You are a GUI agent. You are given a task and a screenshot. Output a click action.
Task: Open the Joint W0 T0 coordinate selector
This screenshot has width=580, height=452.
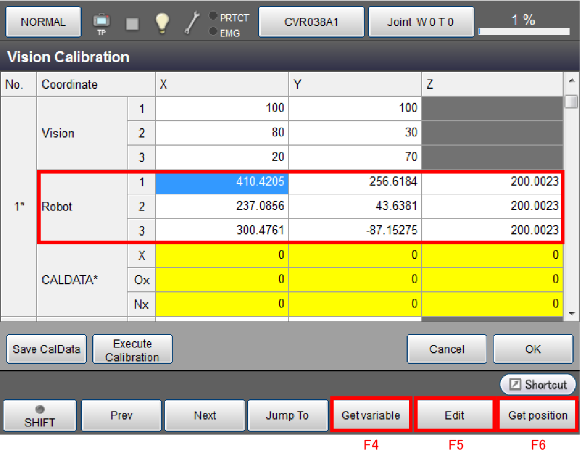click(x=420, y=23)
